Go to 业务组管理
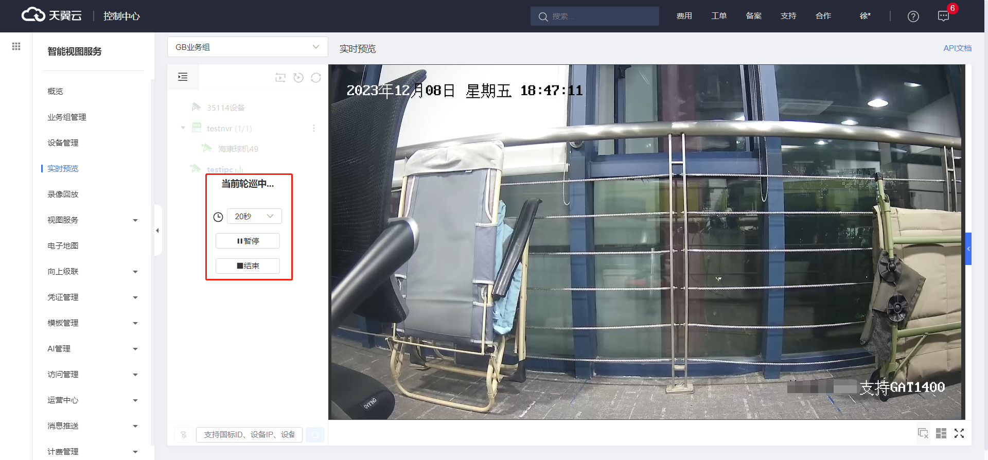This screenshot has height=460, width=988. click(x=67, y=117)
